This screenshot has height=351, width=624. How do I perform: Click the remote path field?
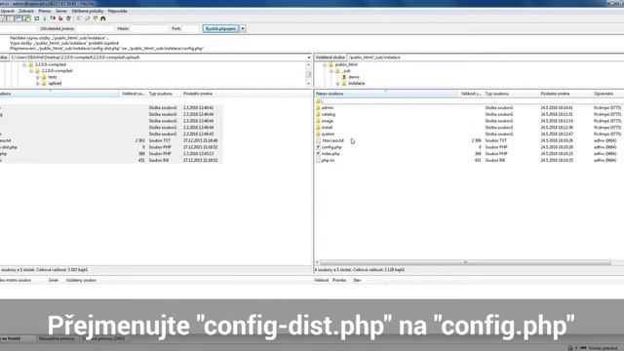[x=485, y=58]
